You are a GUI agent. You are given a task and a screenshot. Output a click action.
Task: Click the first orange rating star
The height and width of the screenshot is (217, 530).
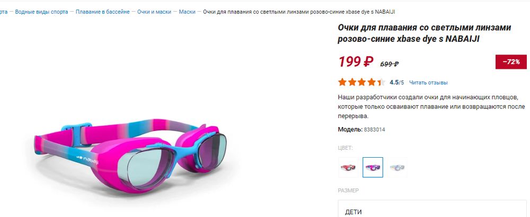click(342, 82)
